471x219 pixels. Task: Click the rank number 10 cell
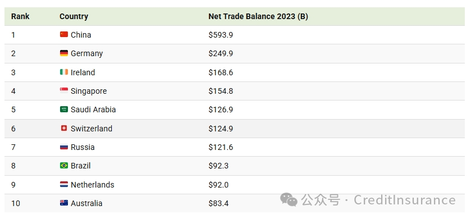(x=16, y=203)
